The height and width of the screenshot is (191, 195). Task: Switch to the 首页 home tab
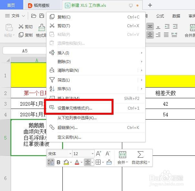tap(11, 5)
